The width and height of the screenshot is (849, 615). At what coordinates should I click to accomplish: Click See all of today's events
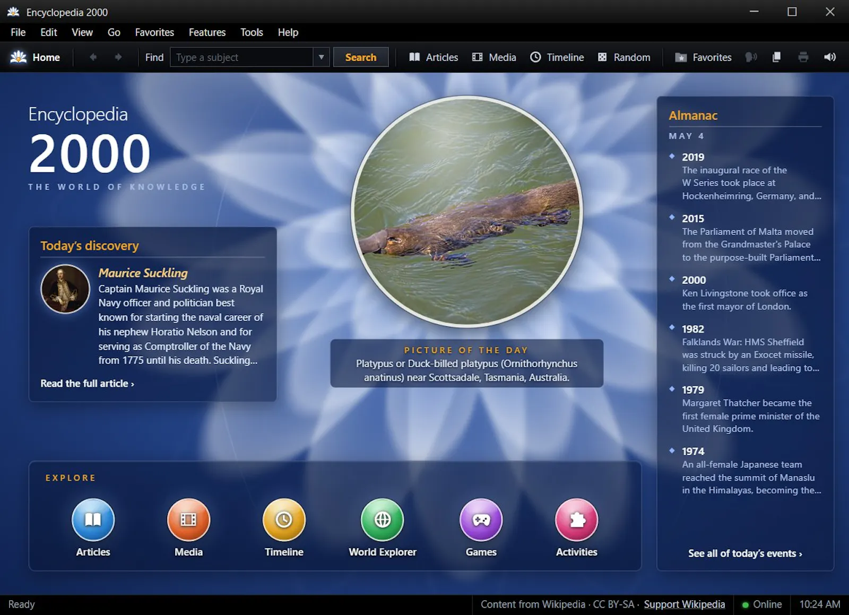(x=745, y=553)
